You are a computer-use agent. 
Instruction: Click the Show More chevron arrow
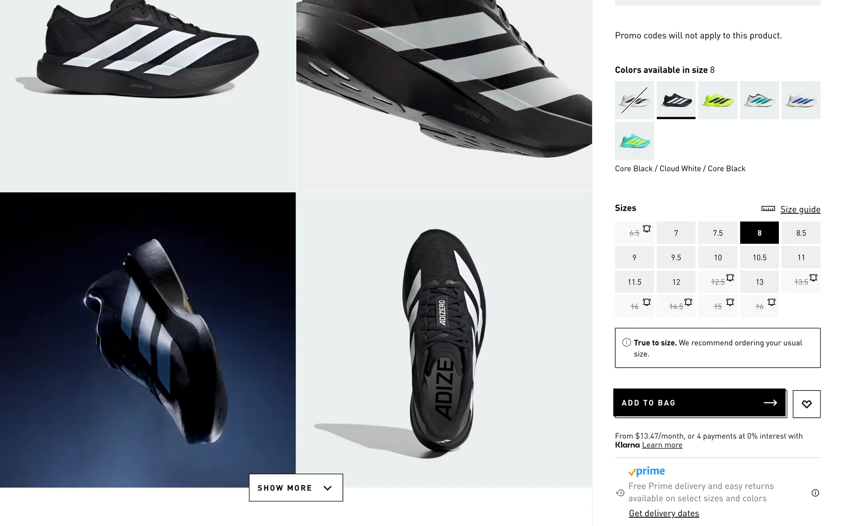pyautogui.click(x=328, y=488)
